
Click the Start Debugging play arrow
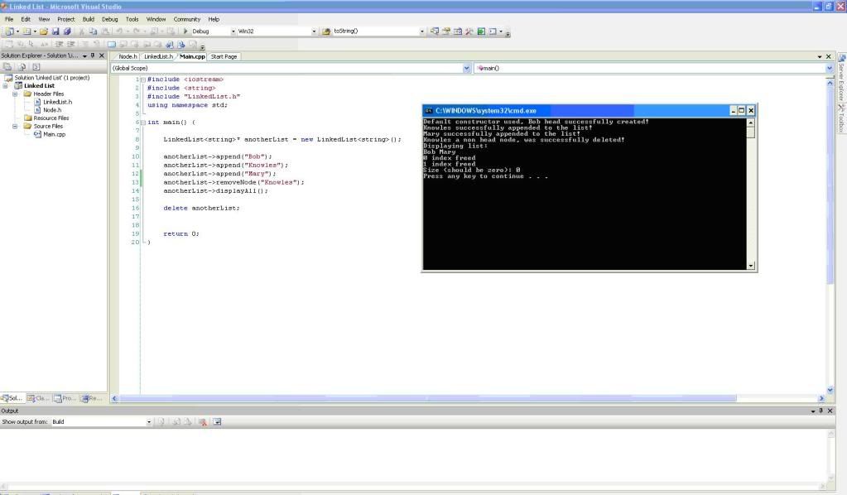coord(185,31)
